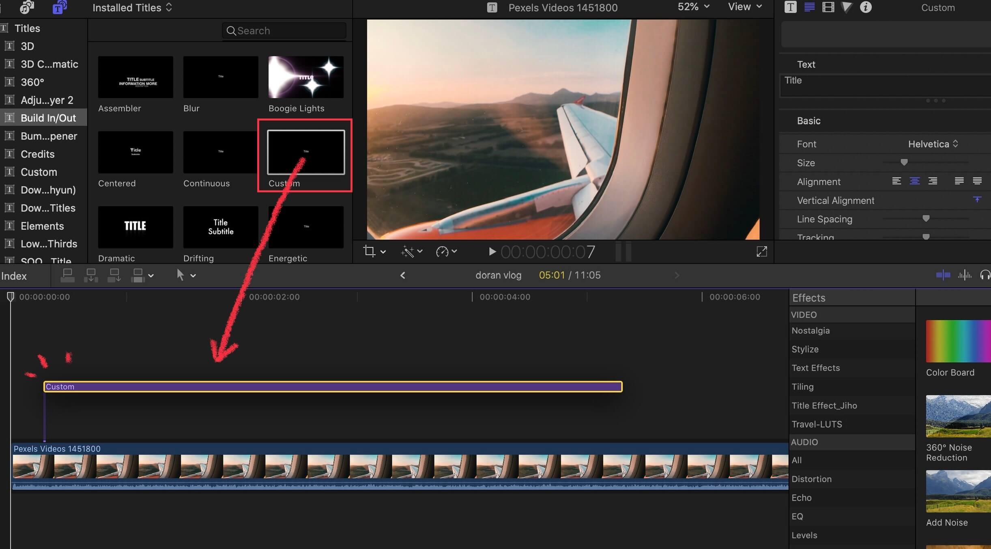The width and height of the screenshot is (991, 549).
Task: Click the Crop tool icon under viewer
Action: (369, 252)
